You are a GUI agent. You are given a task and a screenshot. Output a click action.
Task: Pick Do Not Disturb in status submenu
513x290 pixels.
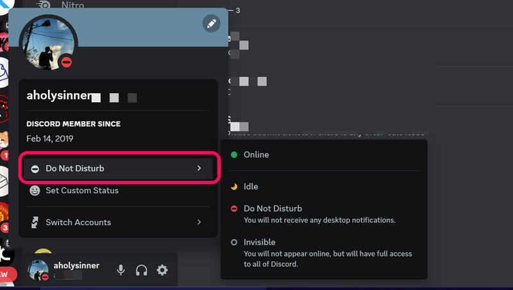pos(273,209)
